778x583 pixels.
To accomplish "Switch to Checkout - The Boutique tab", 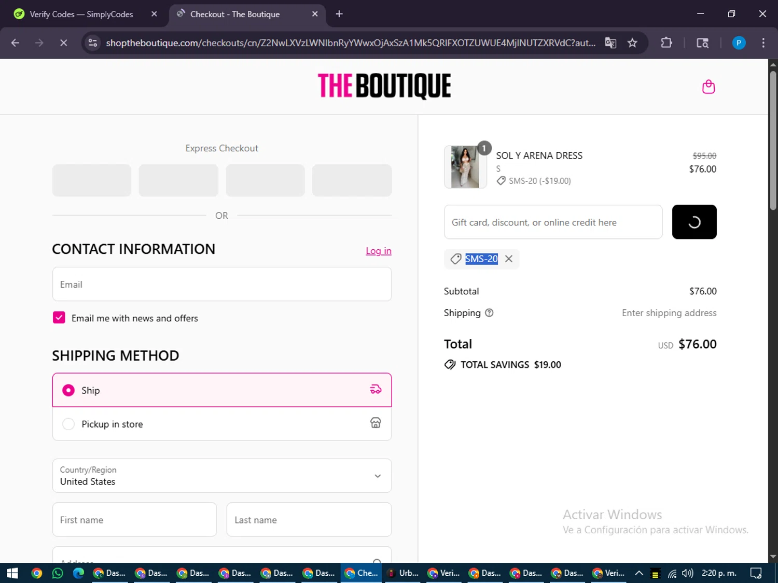I will pos(247,14).
